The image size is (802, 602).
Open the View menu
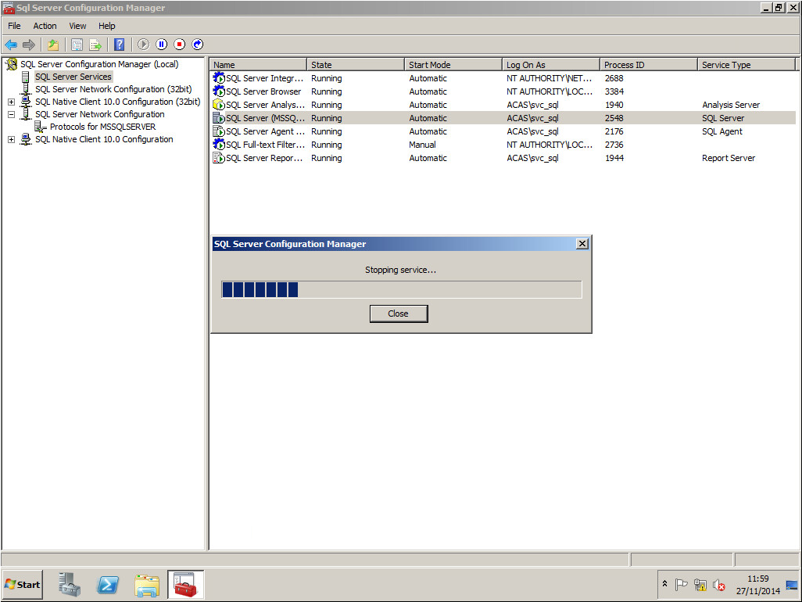coord(77,26)
